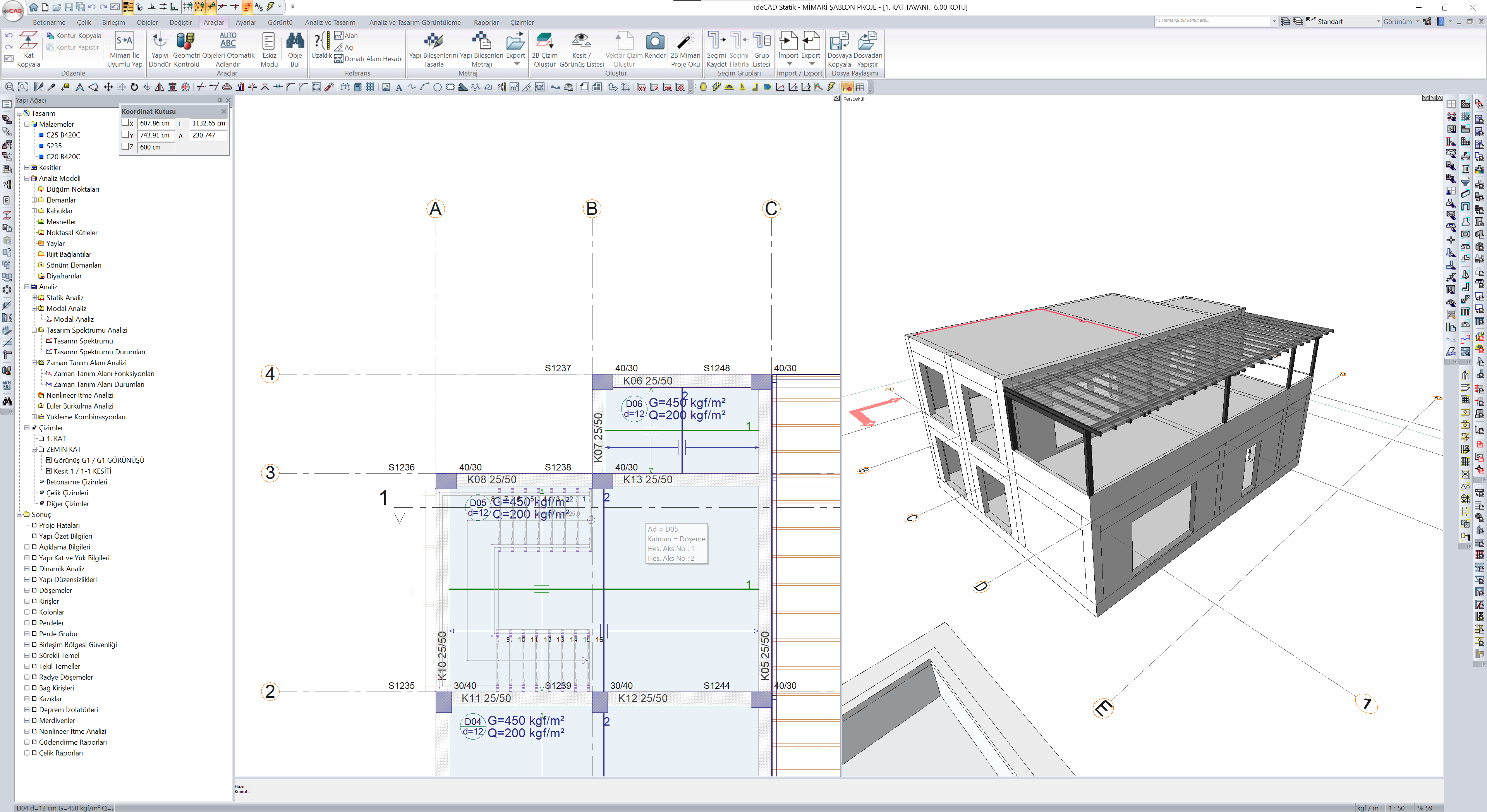This screenshot has width=1487, height=812.
Task: Toggle the Y coordinate lock checkbox
Action: tap(125, 135)
